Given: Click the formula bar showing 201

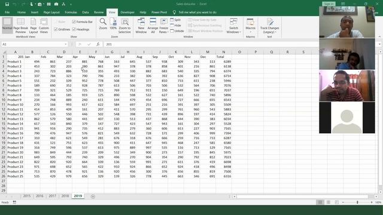Looking at the screenshot, I should tap(211, 44).
